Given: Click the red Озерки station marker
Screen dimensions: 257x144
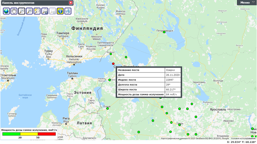Looking at the screenshot, I should pyautogui.click(x=113, y=64).
